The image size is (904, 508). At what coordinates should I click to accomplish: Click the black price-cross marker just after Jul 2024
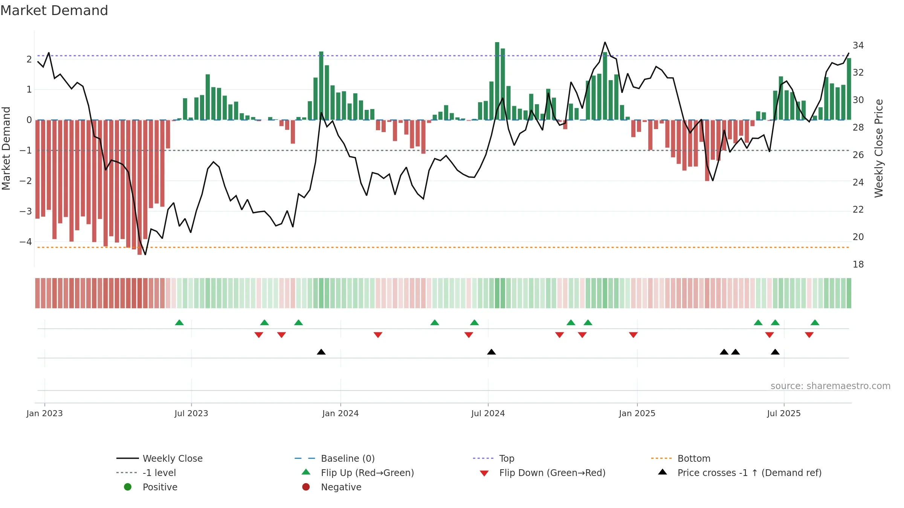492,352
